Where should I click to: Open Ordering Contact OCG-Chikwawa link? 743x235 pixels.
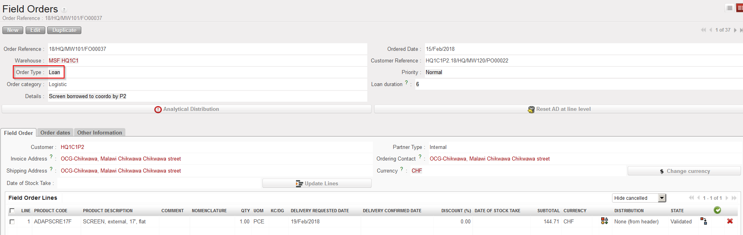coord(490,159)
